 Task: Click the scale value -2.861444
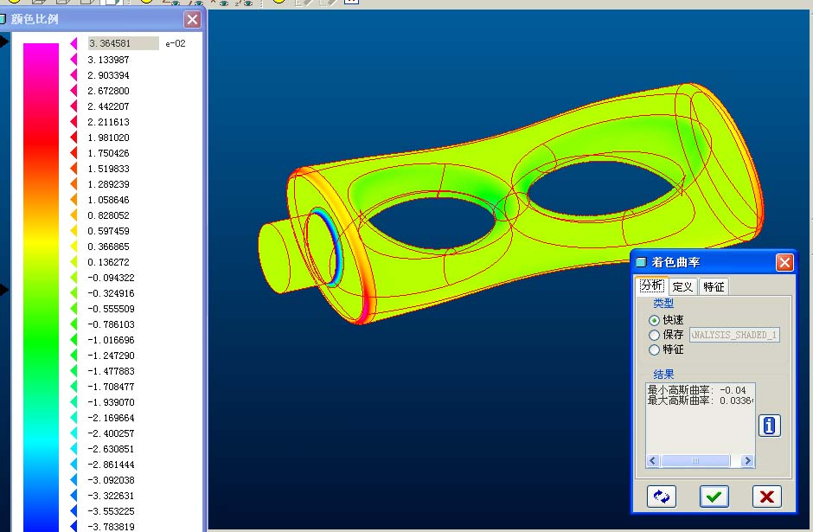(x=111, y=464)
